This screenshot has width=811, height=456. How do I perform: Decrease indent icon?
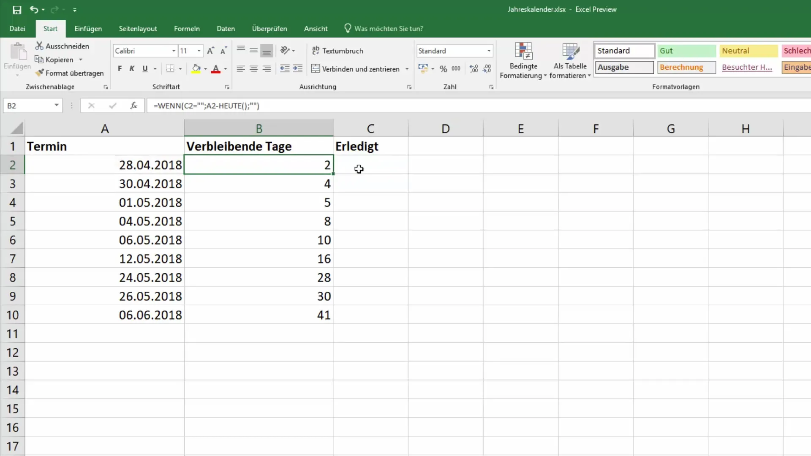click(285, 69)
